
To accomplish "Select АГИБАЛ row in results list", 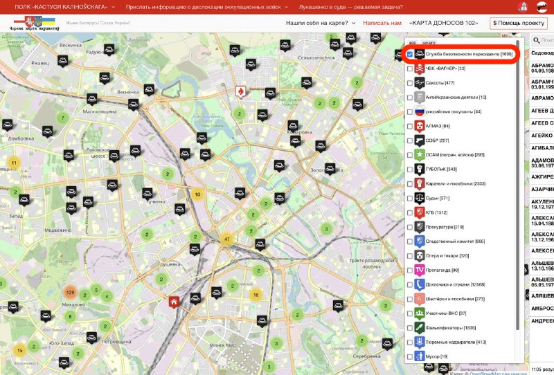I will pos(542,148).
